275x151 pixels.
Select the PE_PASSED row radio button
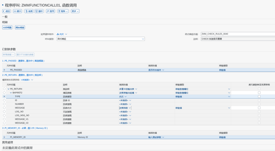point(4,70)
